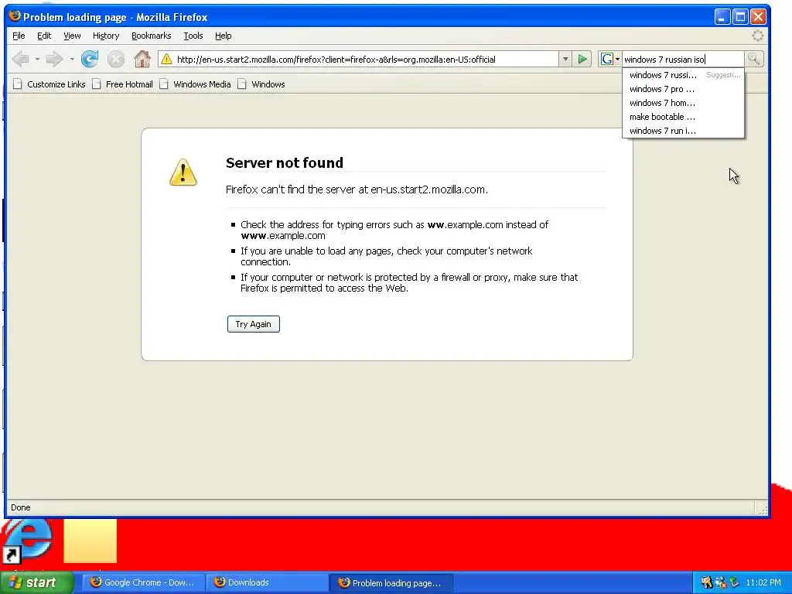The height and width of the screenshot is (594, 792).
Task: Open the back history dropdown arrow
Action: point(37,59)
